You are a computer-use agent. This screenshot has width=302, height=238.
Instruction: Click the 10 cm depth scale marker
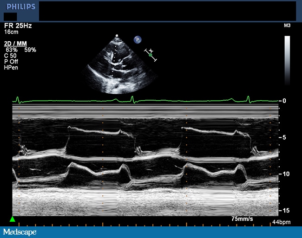[287, 174]
